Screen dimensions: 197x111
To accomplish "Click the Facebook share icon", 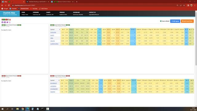I will [2, 22].
